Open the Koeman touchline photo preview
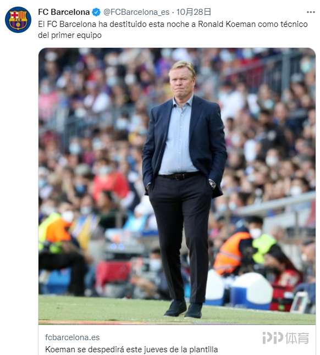The image size is (320, 355). pyautogui.click(x=177, y=186)
